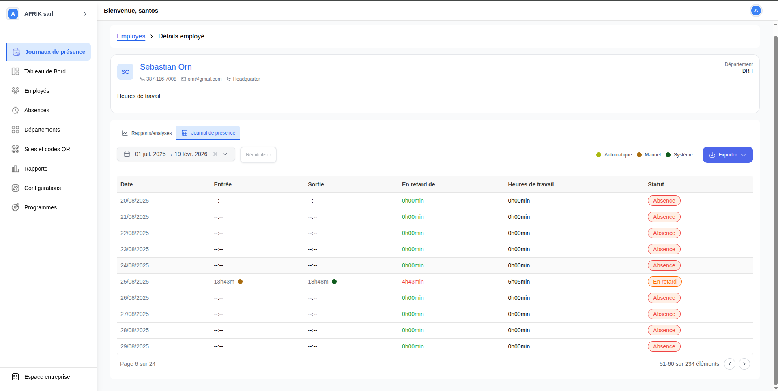The image size is (778, 391).
Task: Select the Journal de présence tab
Action: (x=208, y=133)
